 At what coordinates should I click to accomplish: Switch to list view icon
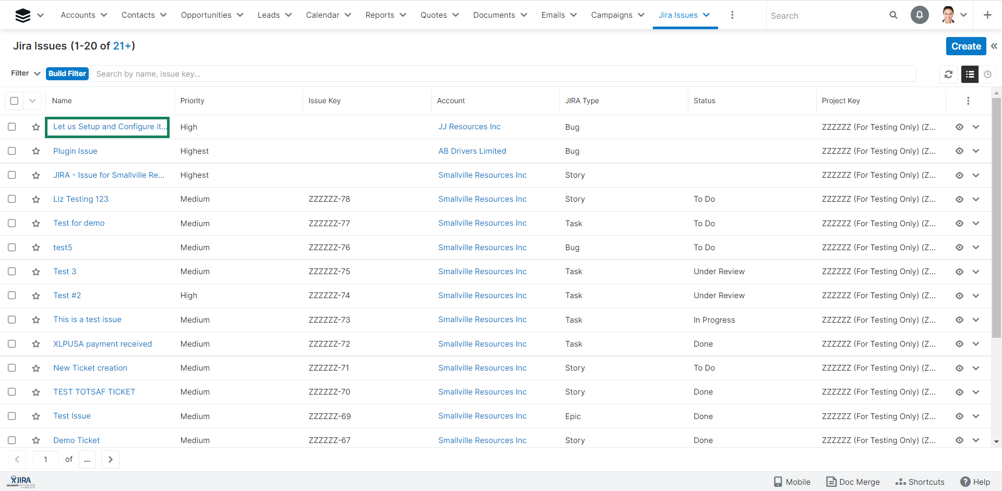click(970, 75)
